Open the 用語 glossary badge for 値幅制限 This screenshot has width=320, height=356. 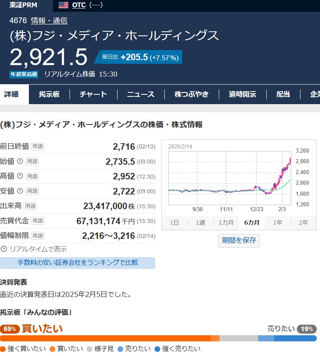click(x=38, y=236)
